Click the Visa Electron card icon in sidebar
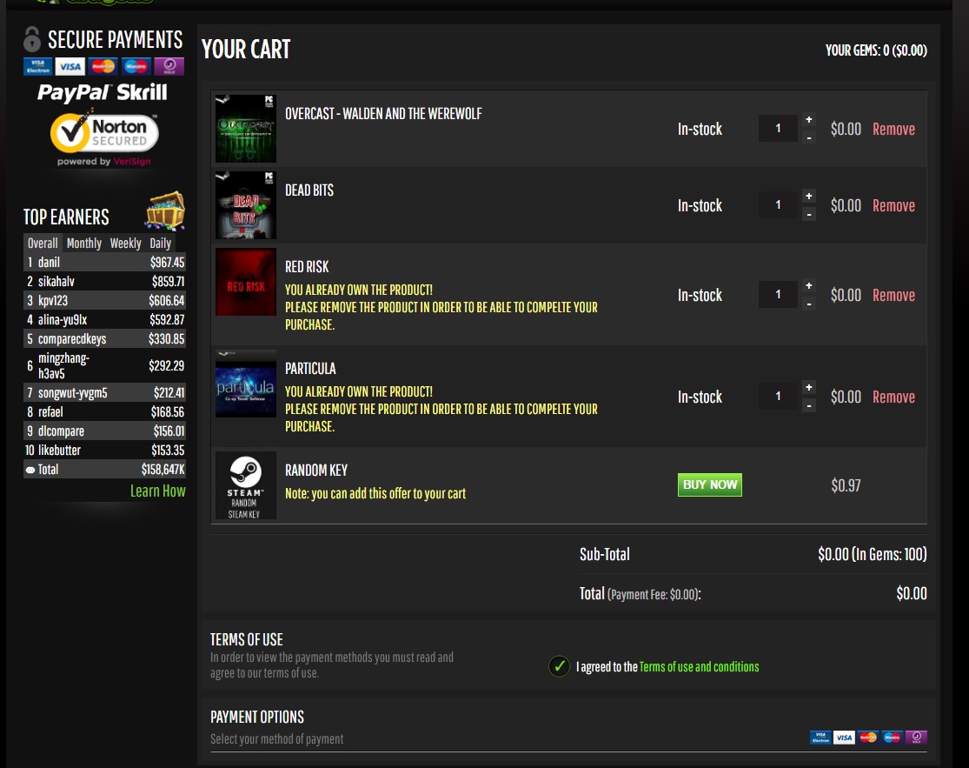Image resolution: width=969 pixels, height=768 pixels. point(38,66)
